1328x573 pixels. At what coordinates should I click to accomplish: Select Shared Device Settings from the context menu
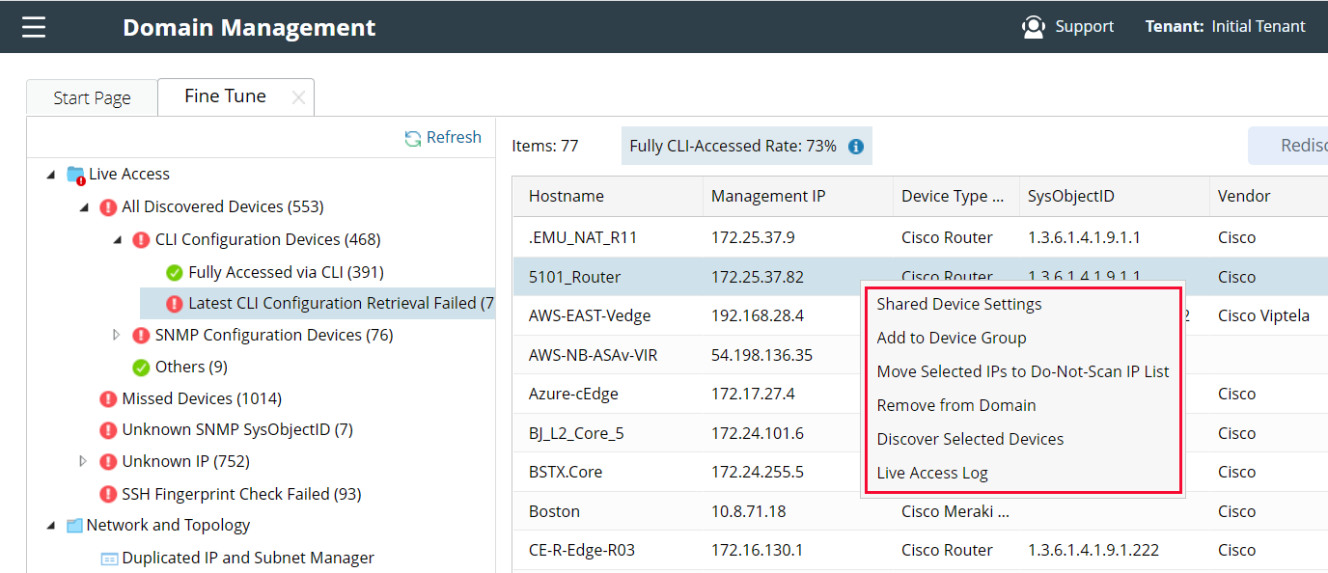pyautogui.click(x=958, y=303)
